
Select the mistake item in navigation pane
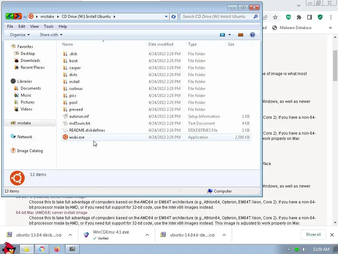(x=30, y=123)
